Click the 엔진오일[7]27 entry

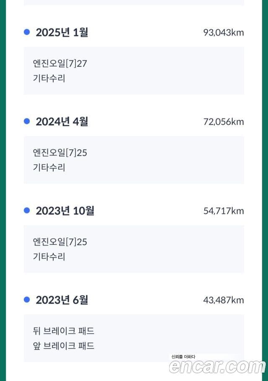pos(60,64)
